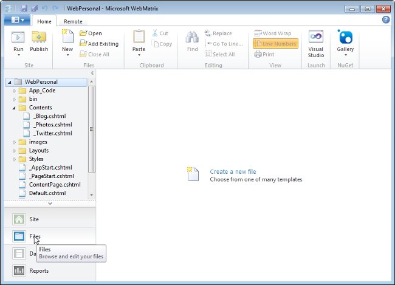Click file tree scrollbar thumb
This screenshot has width=395, height=285.
click(92, 129)
